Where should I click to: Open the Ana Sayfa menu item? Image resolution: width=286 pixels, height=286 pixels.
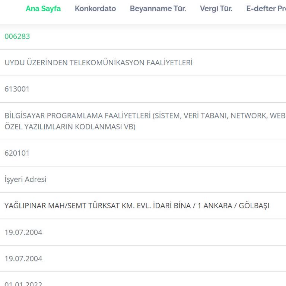(43, 9)
